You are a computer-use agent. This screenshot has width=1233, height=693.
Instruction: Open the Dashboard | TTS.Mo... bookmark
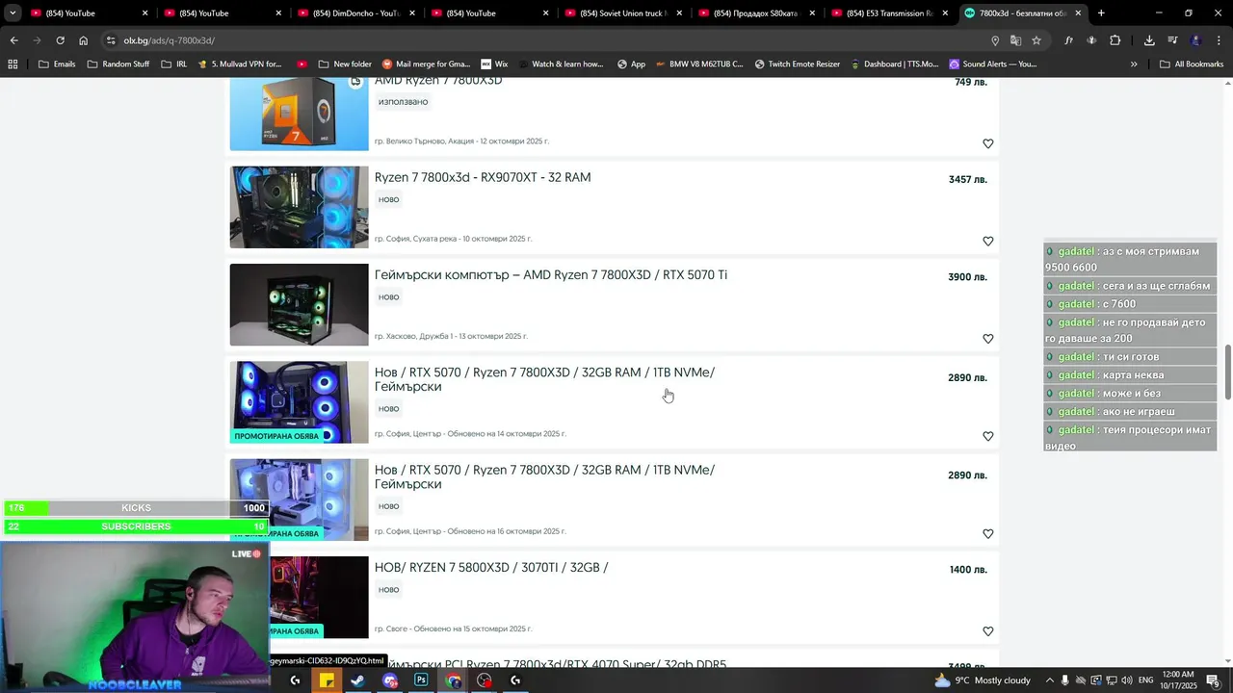pos(896,64)
